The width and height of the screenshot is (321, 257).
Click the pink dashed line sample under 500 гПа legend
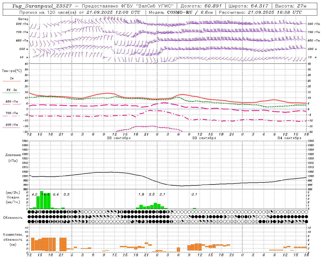click(11, 128)
